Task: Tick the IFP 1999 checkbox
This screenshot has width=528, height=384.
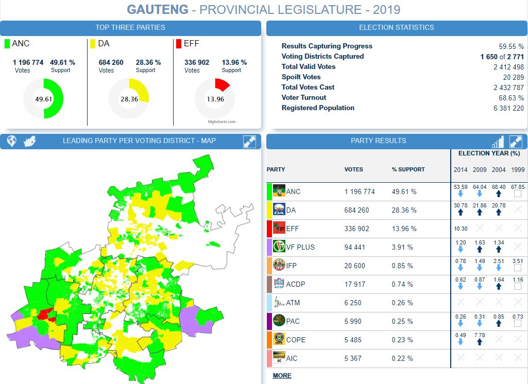Action: pos(518,268)
